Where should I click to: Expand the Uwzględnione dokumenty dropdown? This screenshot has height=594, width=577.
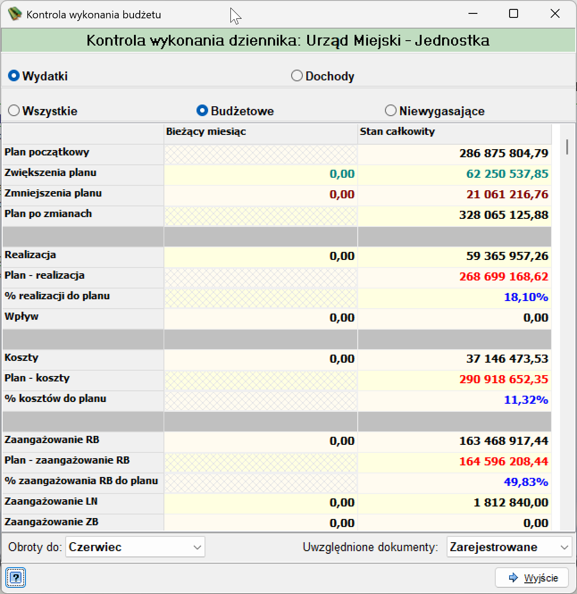point(509,547)
